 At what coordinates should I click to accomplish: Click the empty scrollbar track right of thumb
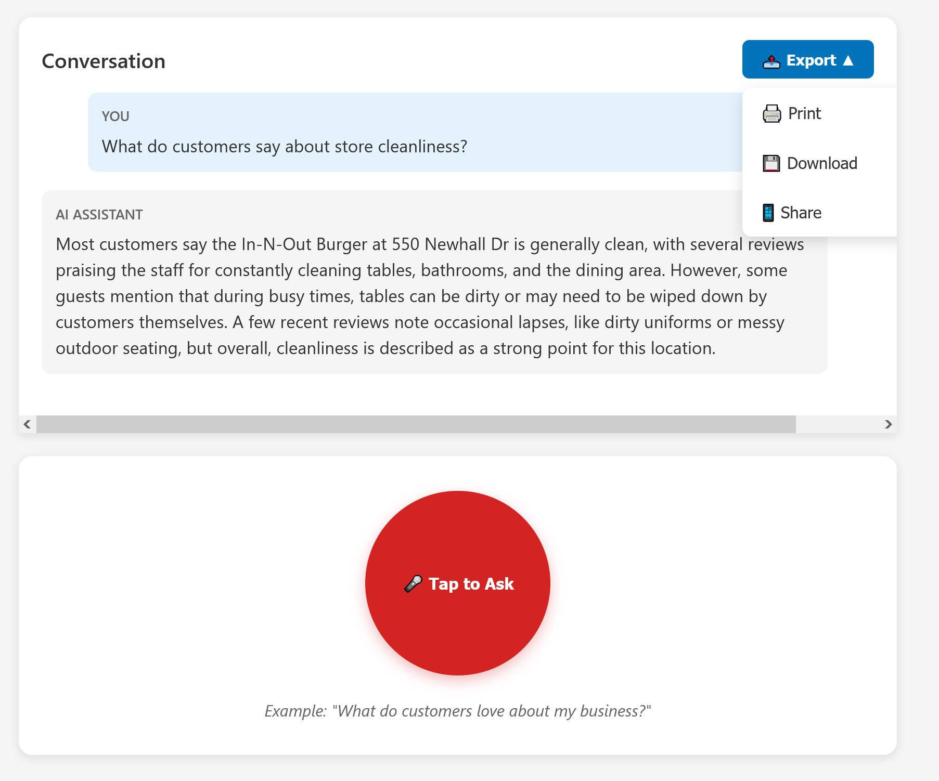point(837,424)
